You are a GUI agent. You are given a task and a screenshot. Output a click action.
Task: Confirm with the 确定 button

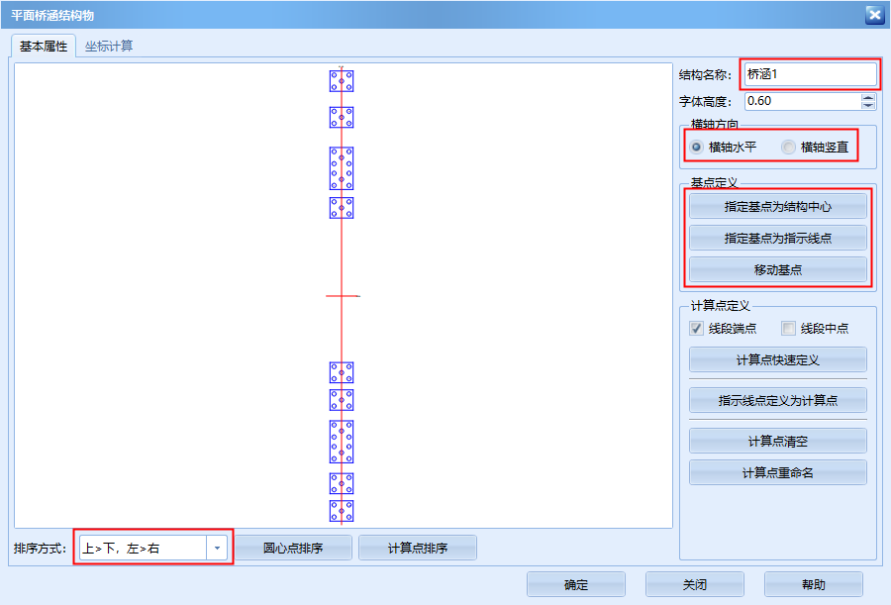click(x=575, y=584)
